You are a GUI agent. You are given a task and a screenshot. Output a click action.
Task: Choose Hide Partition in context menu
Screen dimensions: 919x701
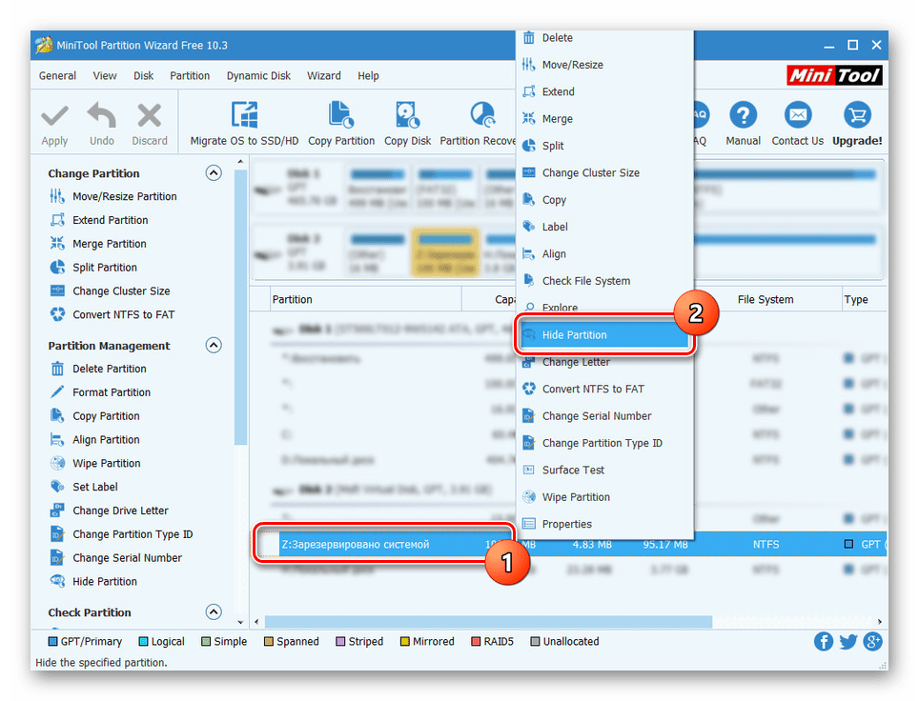604,334
